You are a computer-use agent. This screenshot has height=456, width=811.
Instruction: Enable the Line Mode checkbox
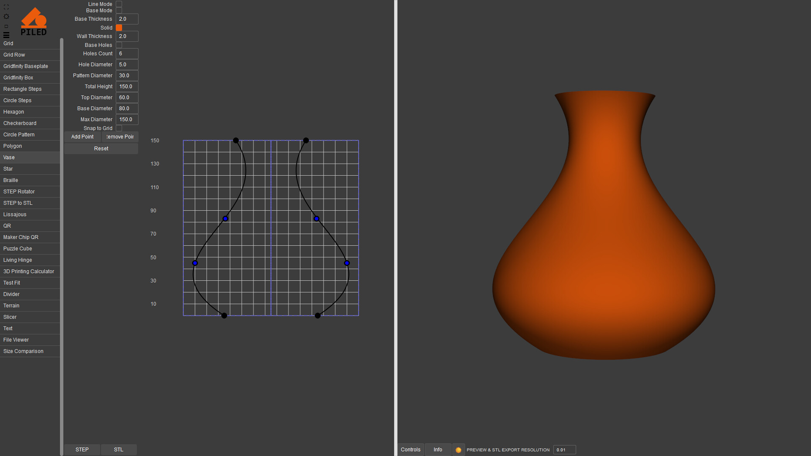119,4
